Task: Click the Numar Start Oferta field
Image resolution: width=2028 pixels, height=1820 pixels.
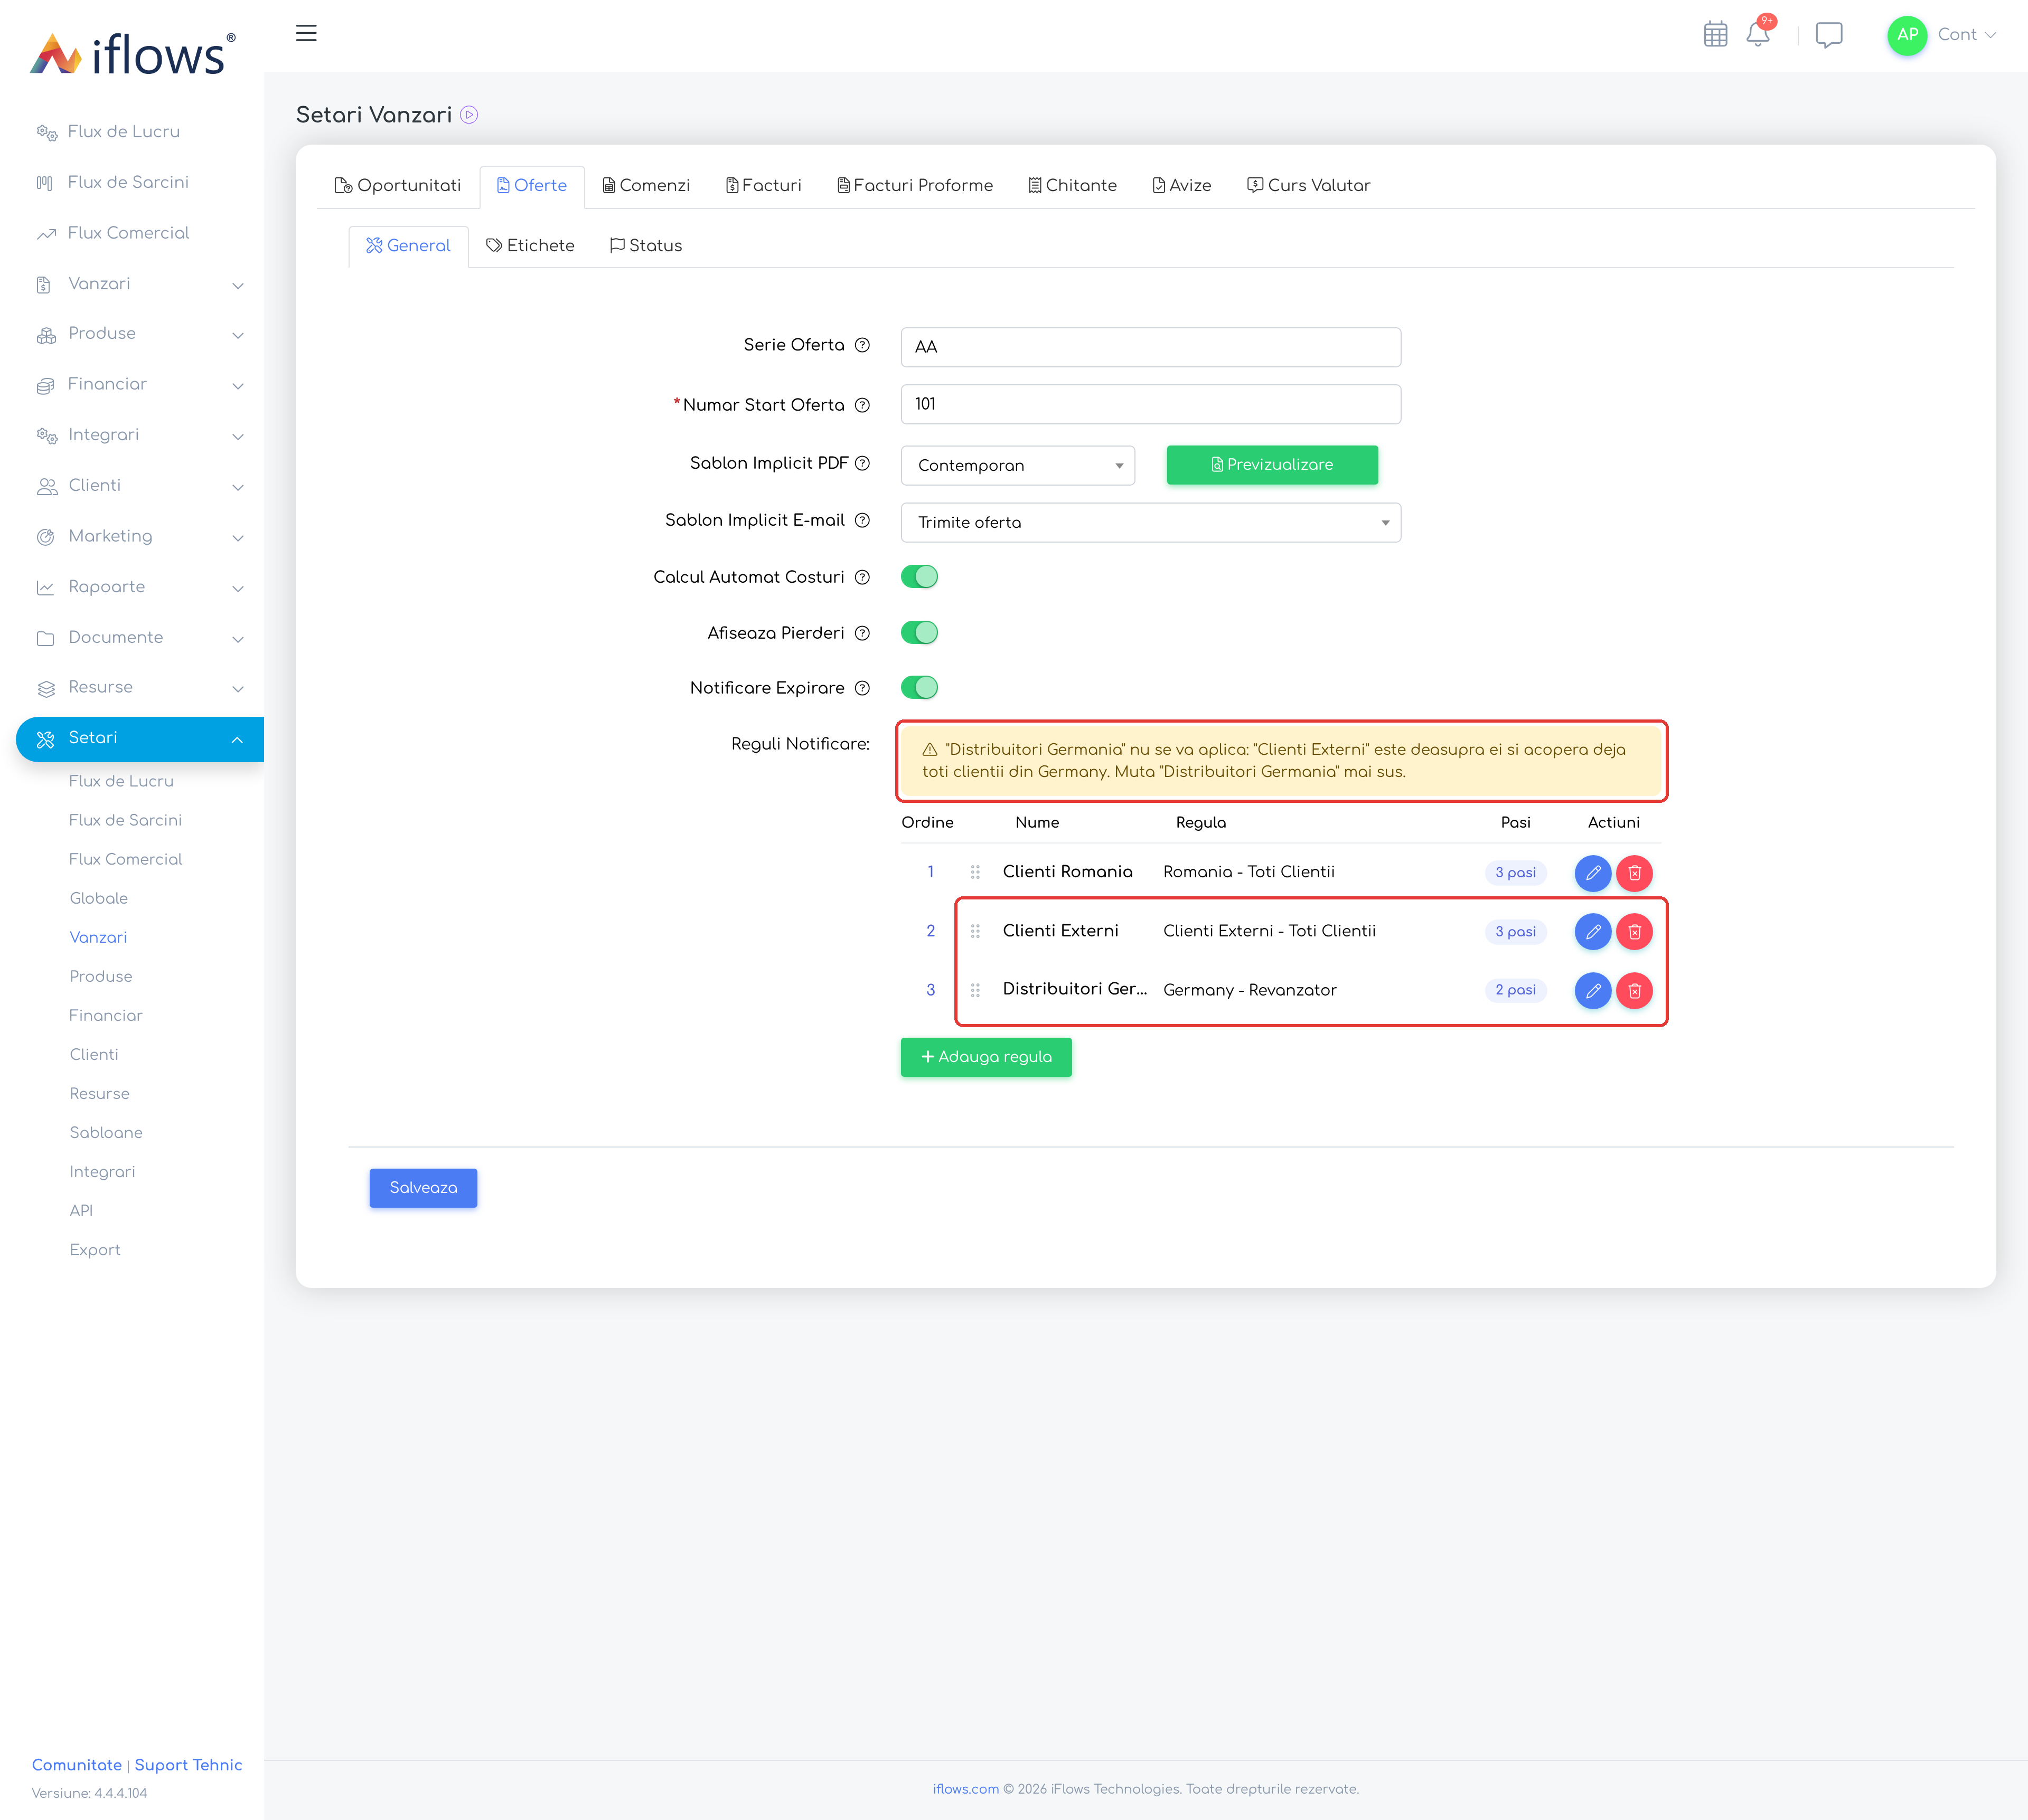Action: coord(1151,404)
